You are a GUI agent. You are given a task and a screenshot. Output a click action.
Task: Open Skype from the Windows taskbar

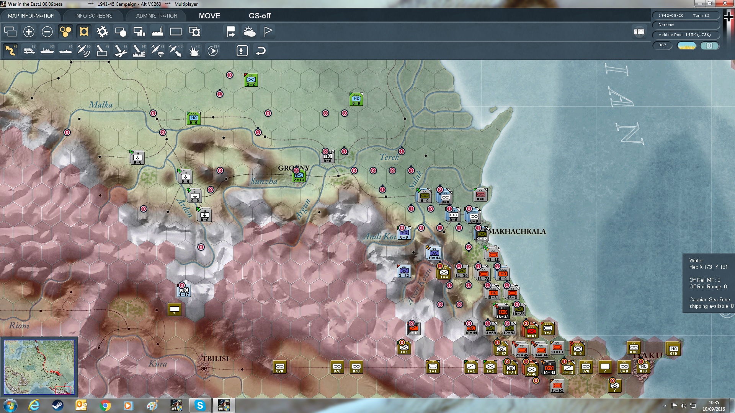pos(200,405)
